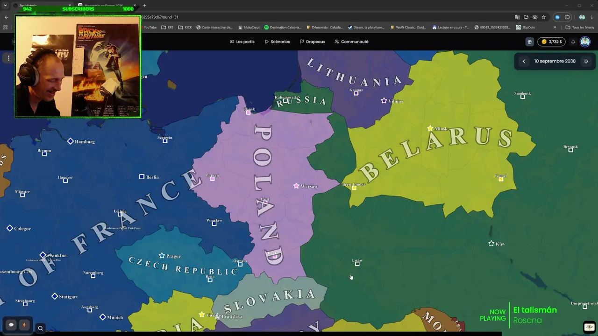Select the Vienna capital star
Viewport: 598px width, 336px height.
[202, 315]
